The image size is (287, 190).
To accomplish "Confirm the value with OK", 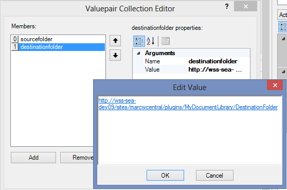I will click(165, 176).
